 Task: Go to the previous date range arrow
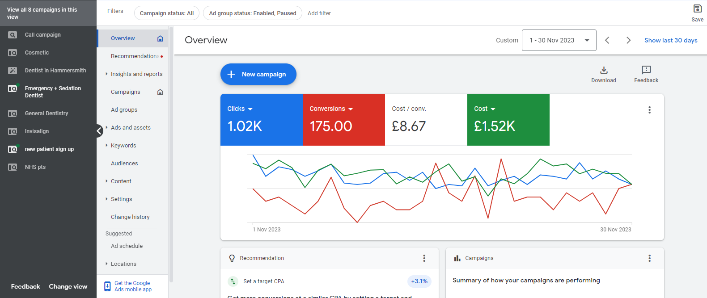[x=607, y=40]
